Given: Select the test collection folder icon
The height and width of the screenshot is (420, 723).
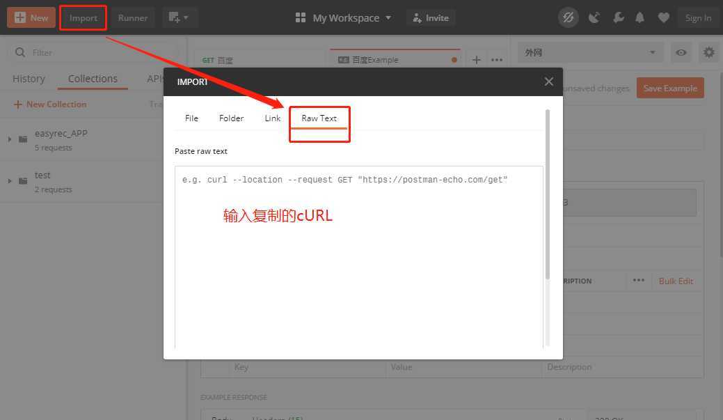Looking at the screenshot, I should (x=23, y=181).
